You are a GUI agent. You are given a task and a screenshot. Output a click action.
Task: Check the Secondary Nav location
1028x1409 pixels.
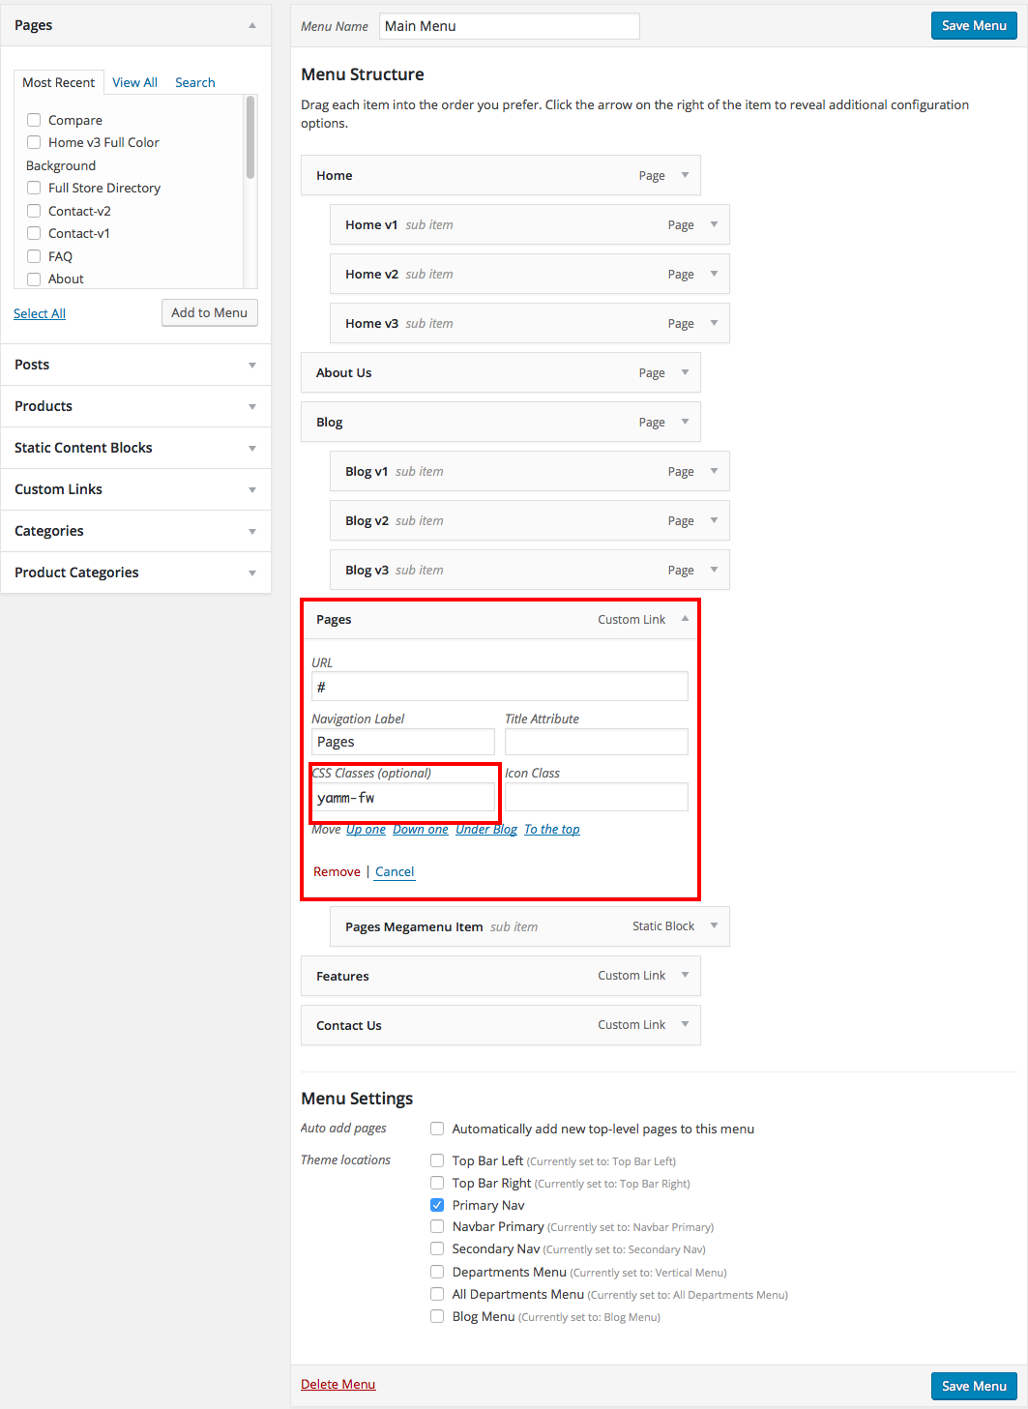437,1248
